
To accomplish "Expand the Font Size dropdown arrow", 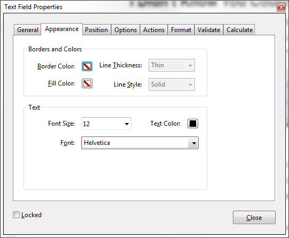I will point(127,124).
